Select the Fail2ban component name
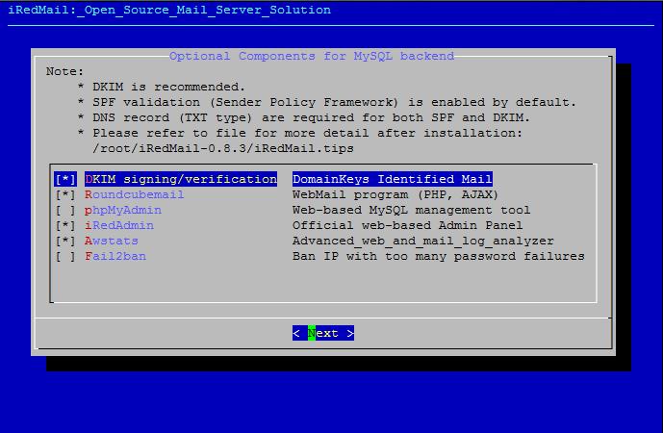663x433 pixels. pyautogui.click(x=115, y=256)
